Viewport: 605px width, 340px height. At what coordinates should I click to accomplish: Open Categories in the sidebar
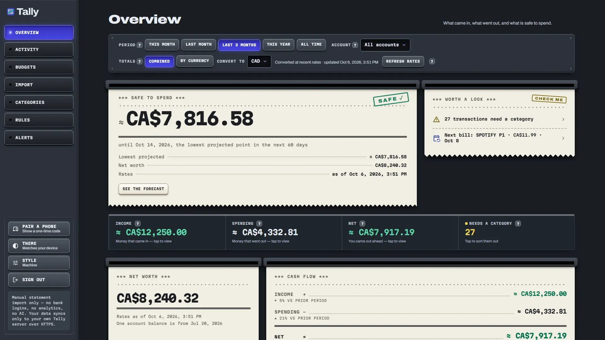pyautogui.click(x=39, y=103)
